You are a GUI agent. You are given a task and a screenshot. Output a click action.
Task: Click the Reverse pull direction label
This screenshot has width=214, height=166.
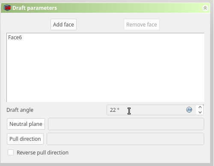[42, 152]
